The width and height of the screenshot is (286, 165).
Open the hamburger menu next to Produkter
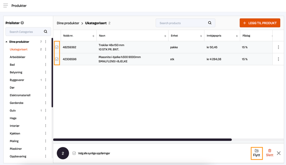point(5,5)
